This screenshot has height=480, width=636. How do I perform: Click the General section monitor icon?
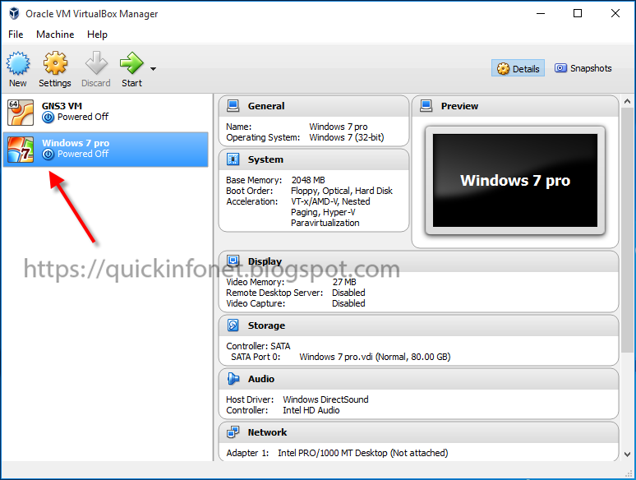[x=233, y=106]
